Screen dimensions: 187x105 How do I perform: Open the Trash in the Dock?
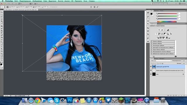(163, 100)
